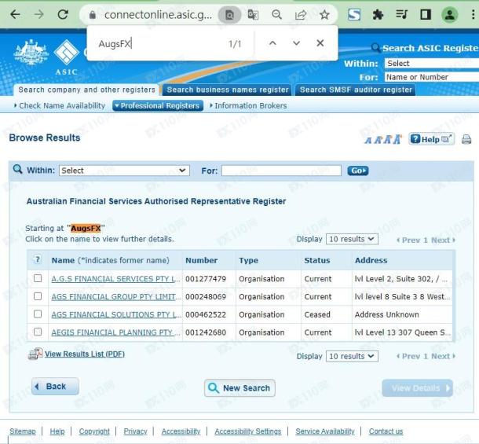
Task: Click the printer icon
Action: (x=466, y=139)
